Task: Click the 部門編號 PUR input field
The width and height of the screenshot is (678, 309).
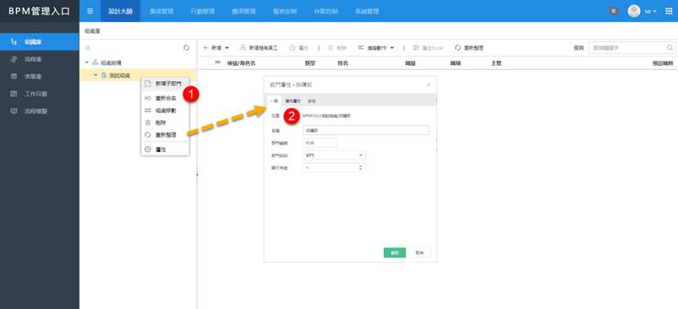Action: [x=320, y=143]
